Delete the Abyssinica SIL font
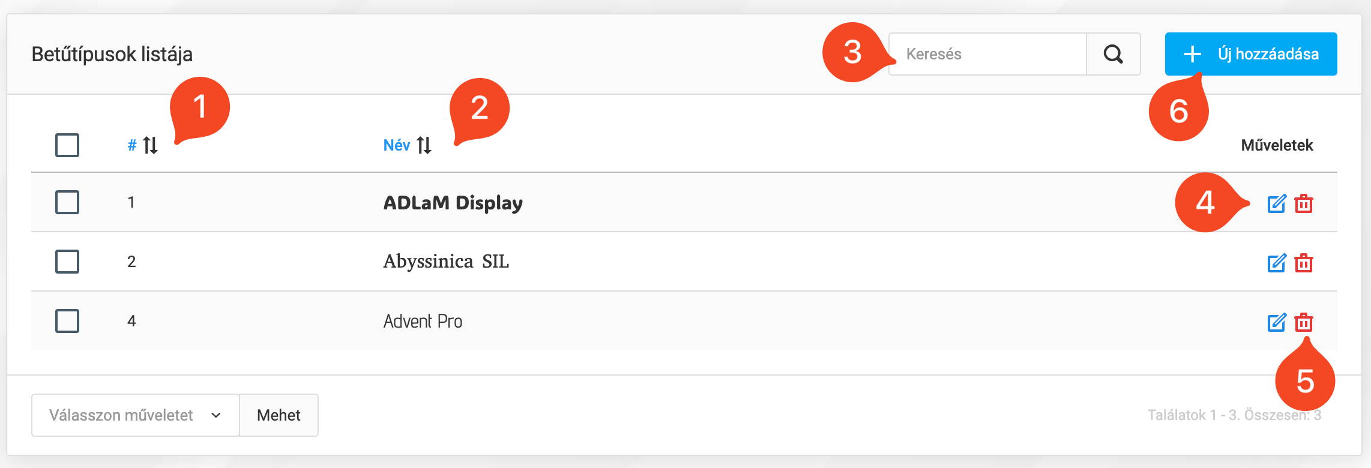1371x468 pixels. pyautogui.click(x=1303, y=263)
